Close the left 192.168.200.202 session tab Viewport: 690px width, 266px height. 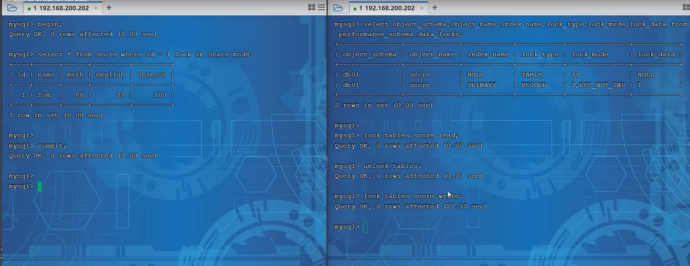[96, 8]
